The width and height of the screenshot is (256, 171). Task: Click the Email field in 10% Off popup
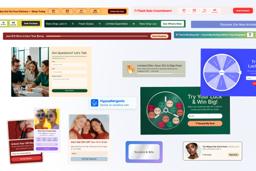point(89,153)
